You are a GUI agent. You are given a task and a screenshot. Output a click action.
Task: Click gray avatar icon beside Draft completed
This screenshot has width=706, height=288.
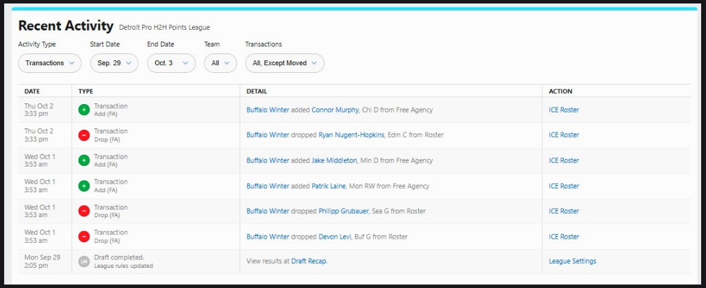point(84,262)
